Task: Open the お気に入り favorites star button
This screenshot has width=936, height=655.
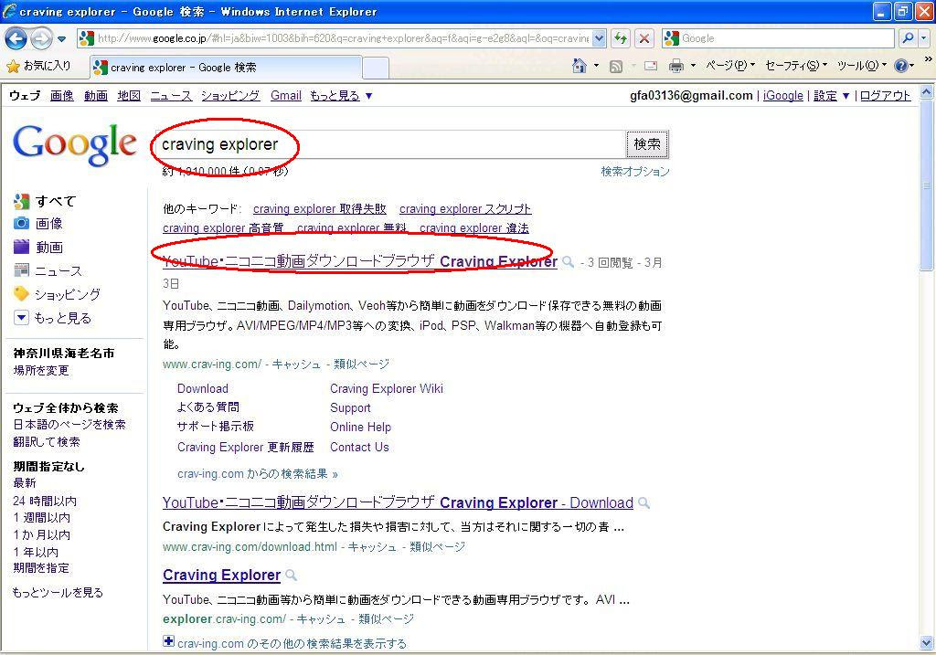Action: click(x=38, y=66)
